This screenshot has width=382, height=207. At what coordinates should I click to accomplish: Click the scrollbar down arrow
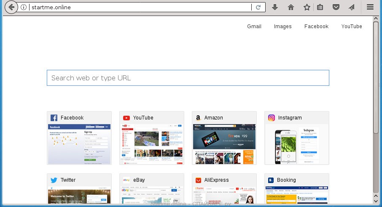376,202
